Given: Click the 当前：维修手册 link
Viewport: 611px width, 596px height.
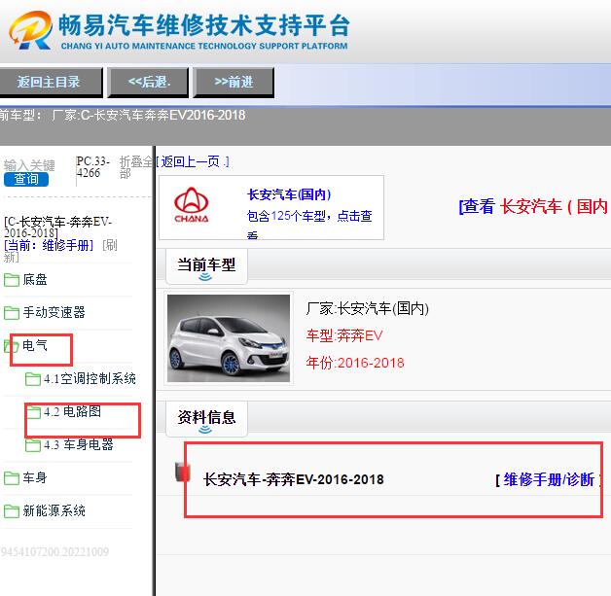Looking at the screenshot, I should (49, 245).
